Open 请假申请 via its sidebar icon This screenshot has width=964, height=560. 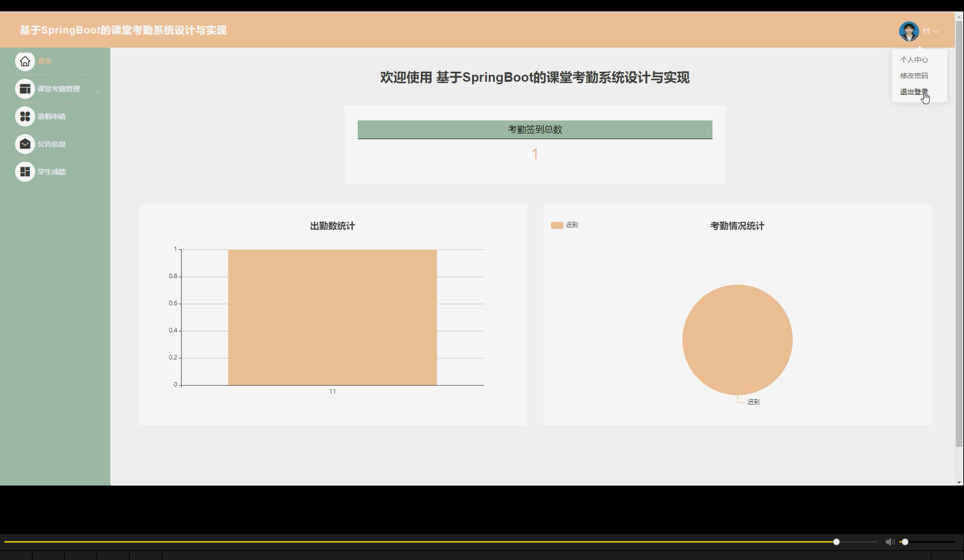point(25,116)
